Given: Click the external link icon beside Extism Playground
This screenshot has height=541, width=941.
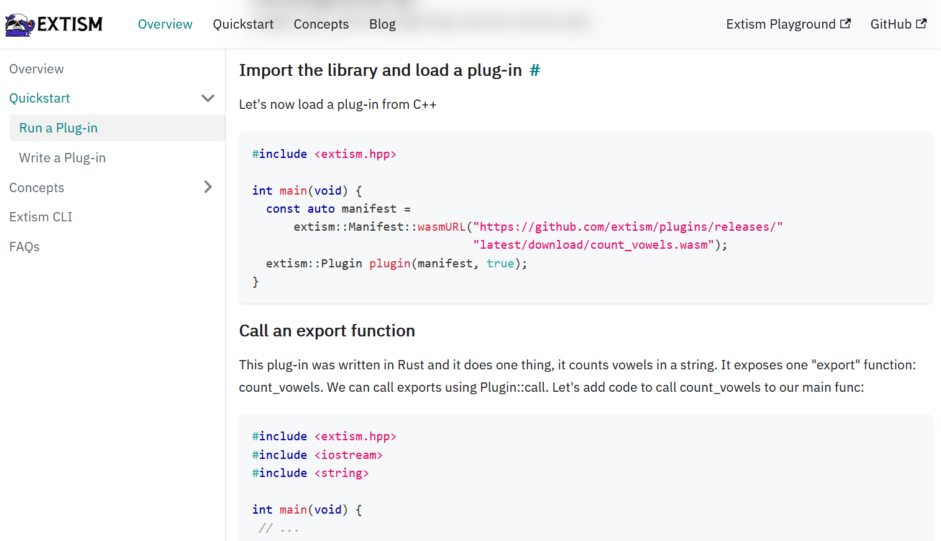Looking at the screenshot, I should tap(845, 24).
